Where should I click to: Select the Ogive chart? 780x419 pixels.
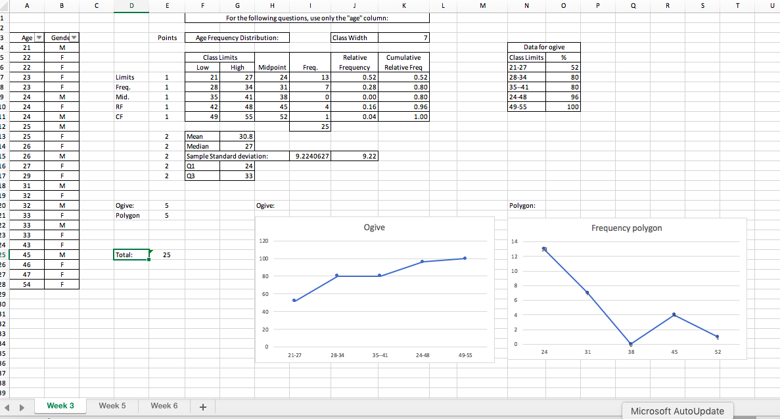coord(375,289)
